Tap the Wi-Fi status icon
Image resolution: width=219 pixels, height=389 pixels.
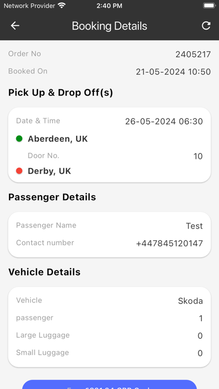tap(61, 6)
